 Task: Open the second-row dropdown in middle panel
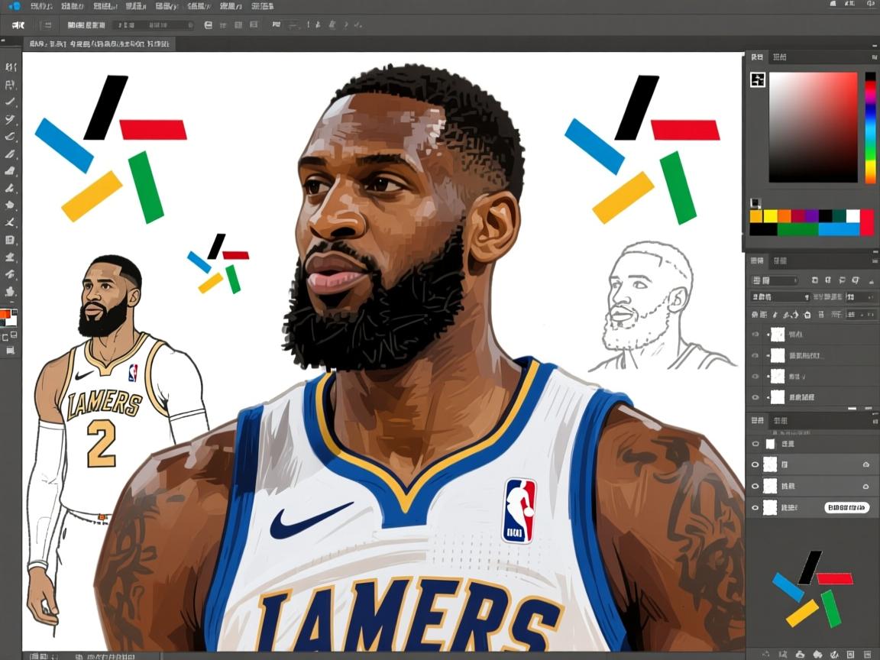coord(780,296)
